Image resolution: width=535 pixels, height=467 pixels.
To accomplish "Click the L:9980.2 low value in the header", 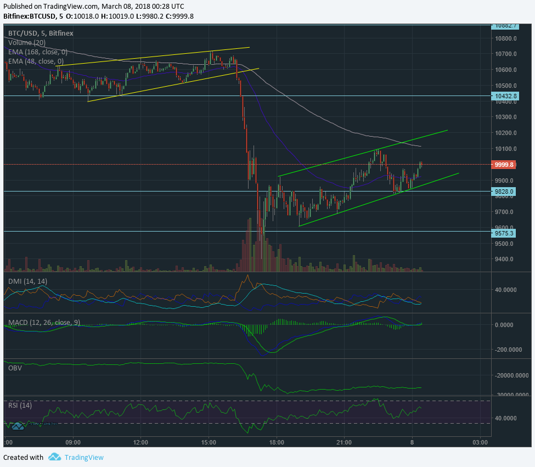I will coord(150,16).
